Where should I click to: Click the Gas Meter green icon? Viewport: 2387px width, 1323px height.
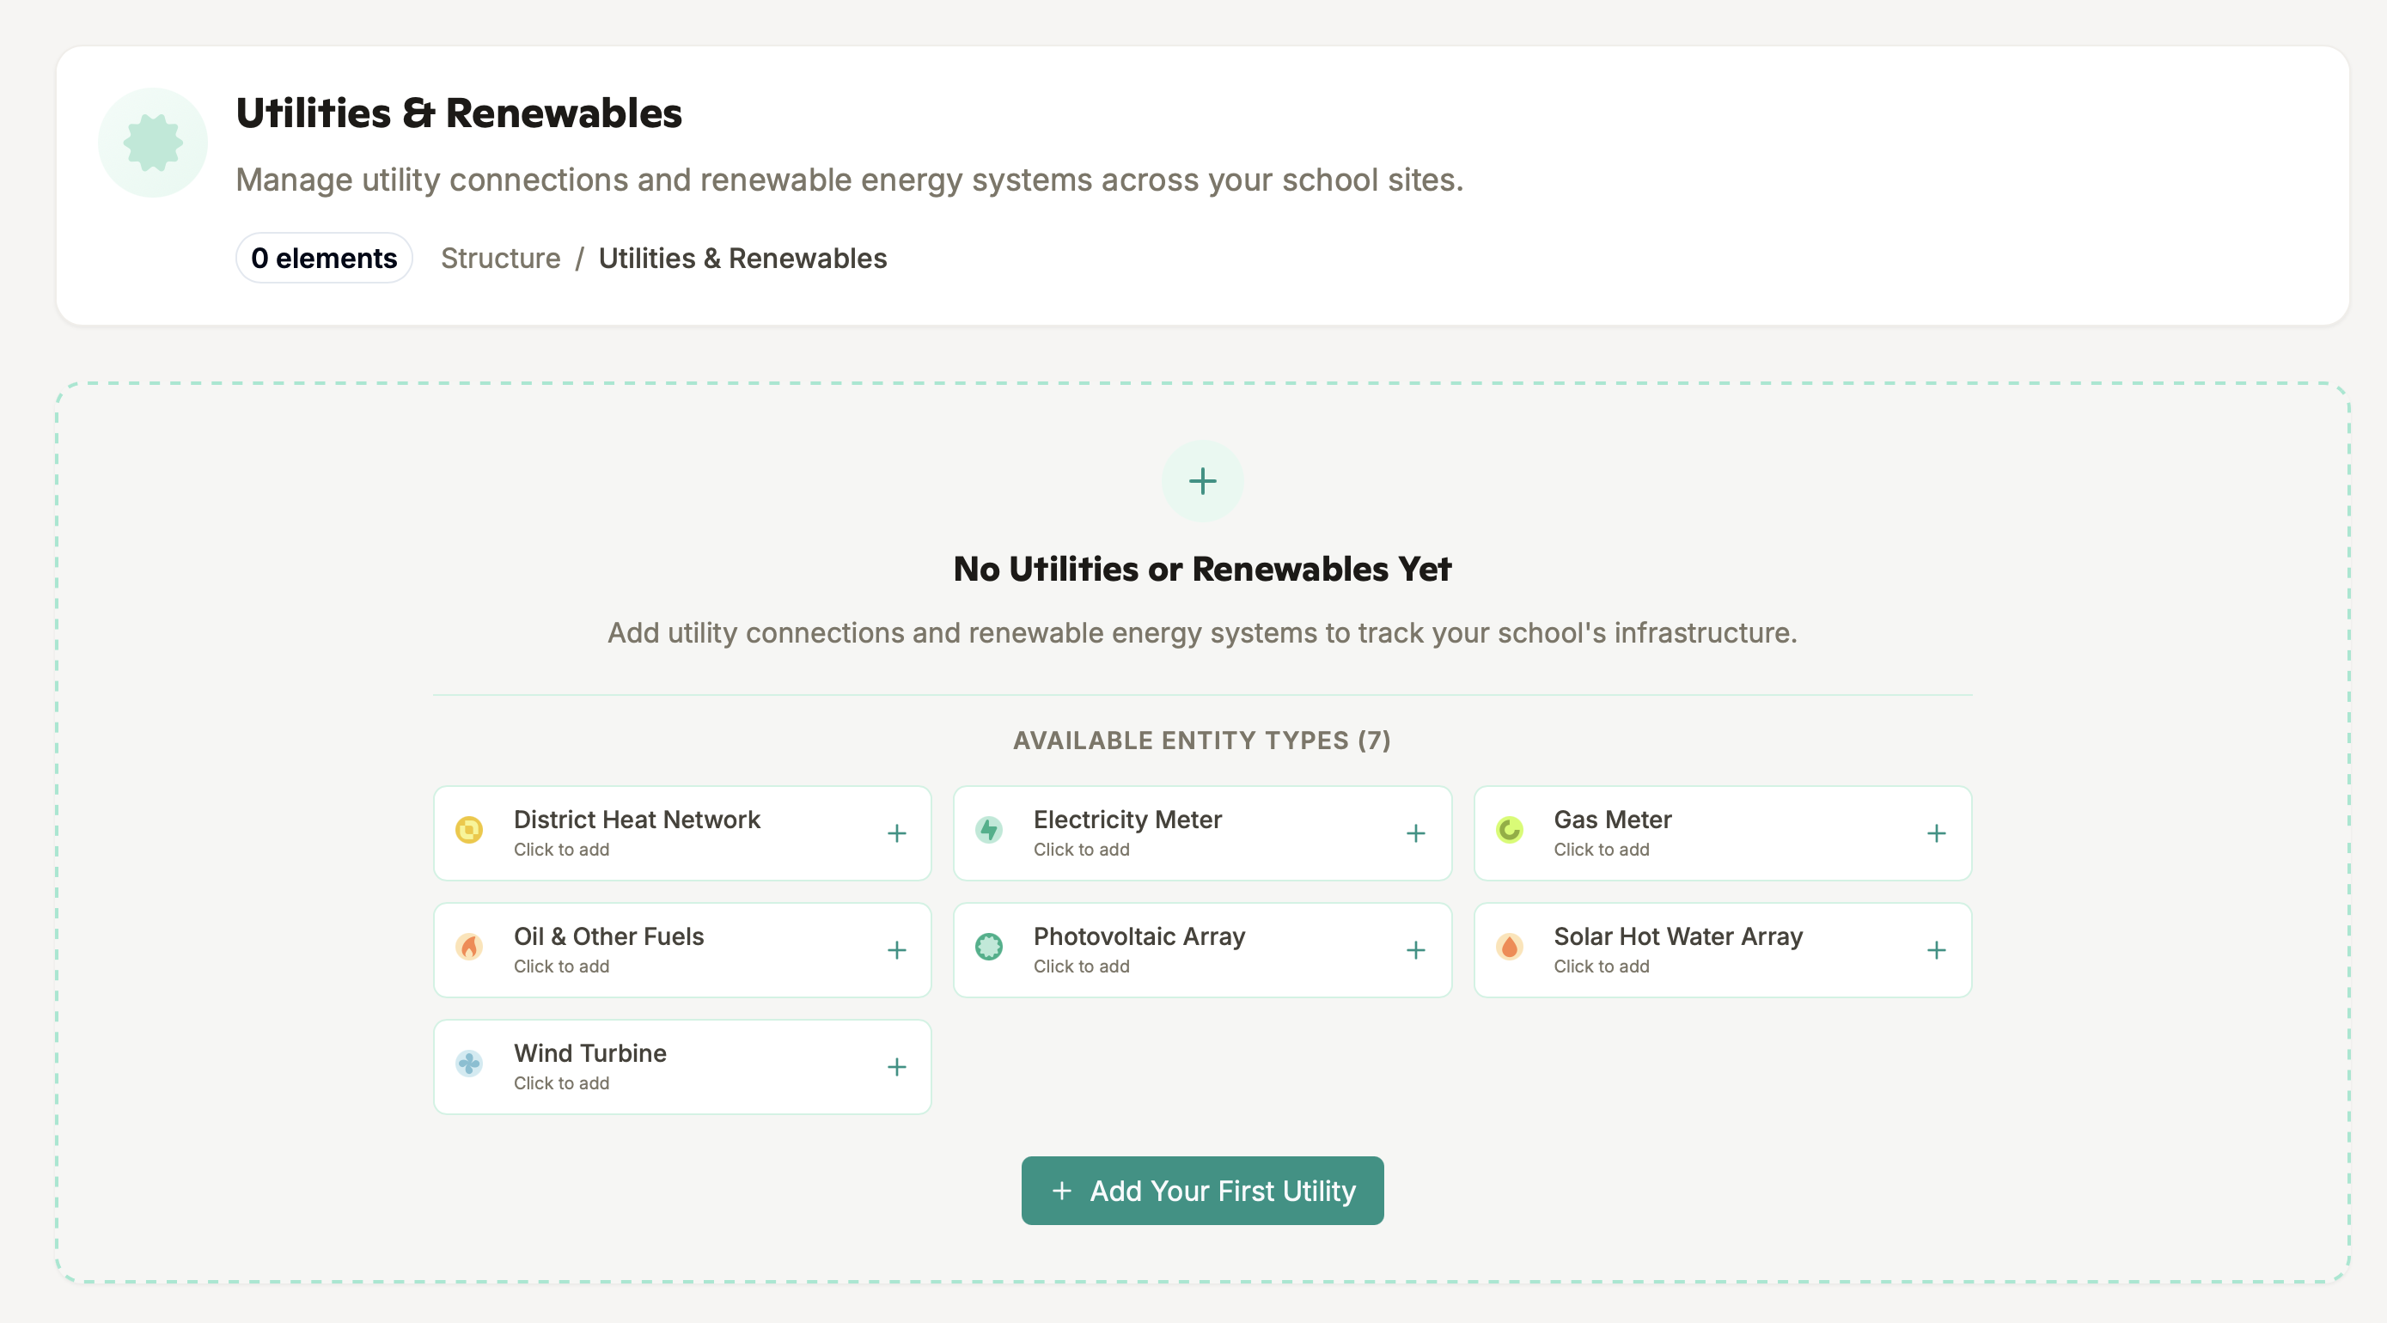(x=1510, y=829)
